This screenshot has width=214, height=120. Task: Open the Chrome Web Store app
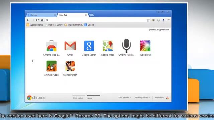coord(51,46)
